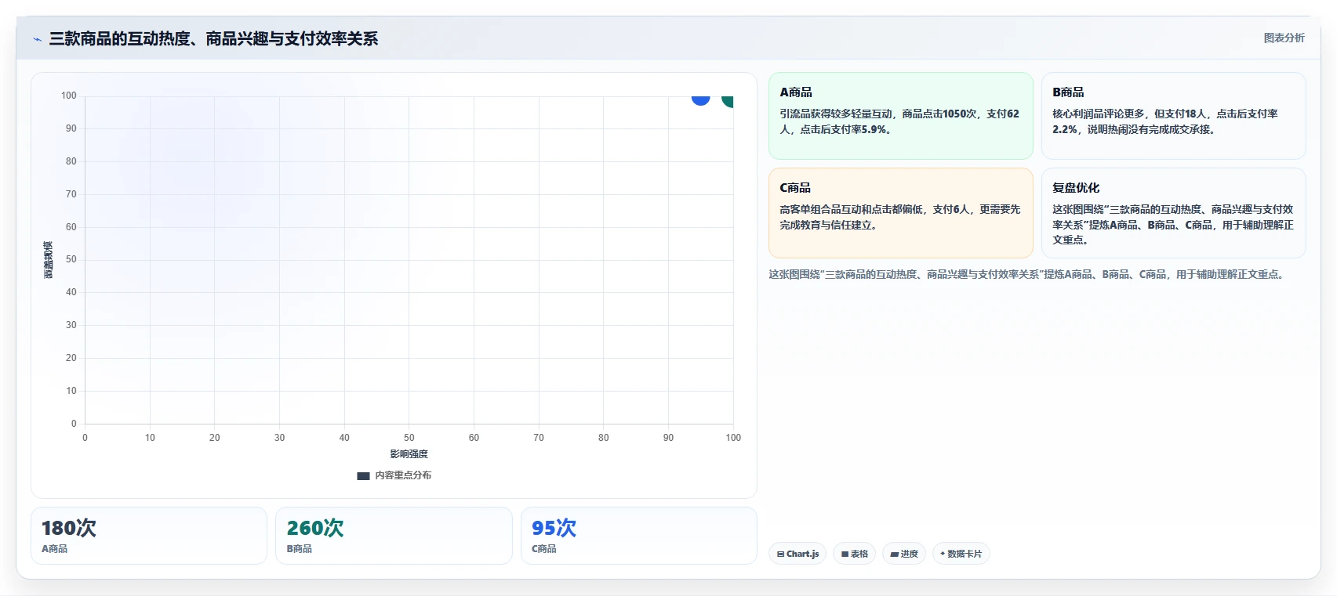Click the 图表分析 label in the header
The width and height of the screenshot is (1337, 596).
[1284, 38]
